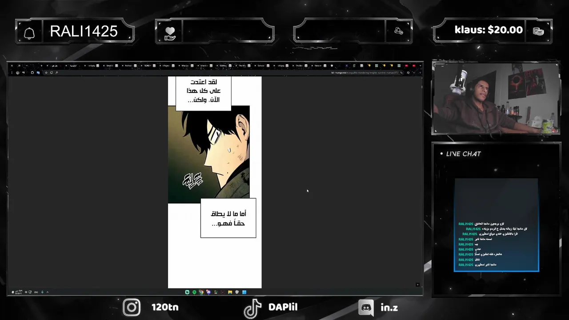Image resolution: width=569 pixels, height=320 pixels.
Task: Click the 'klaus: $20.00' donation text
Action: [x=489, y=30]
